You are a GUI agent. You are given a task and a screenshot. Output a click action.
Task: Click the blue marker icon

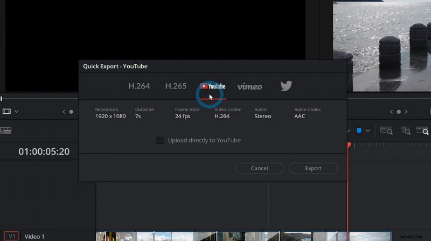(x=359, y=130)
